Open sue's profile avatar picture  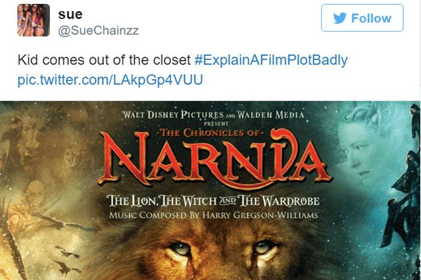tap(34, 20)
